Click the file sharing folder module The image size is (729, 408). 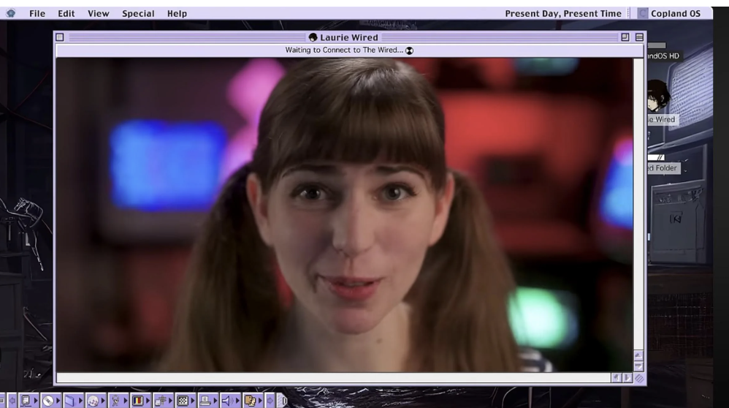coord(69,400)
